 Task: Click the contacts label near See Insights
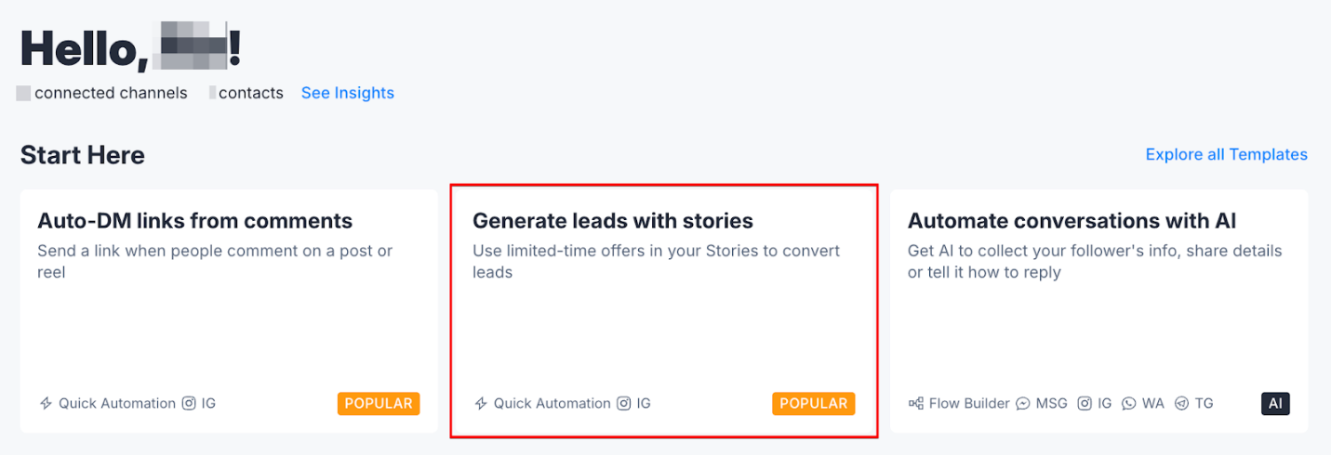click(x=250, y=93)
